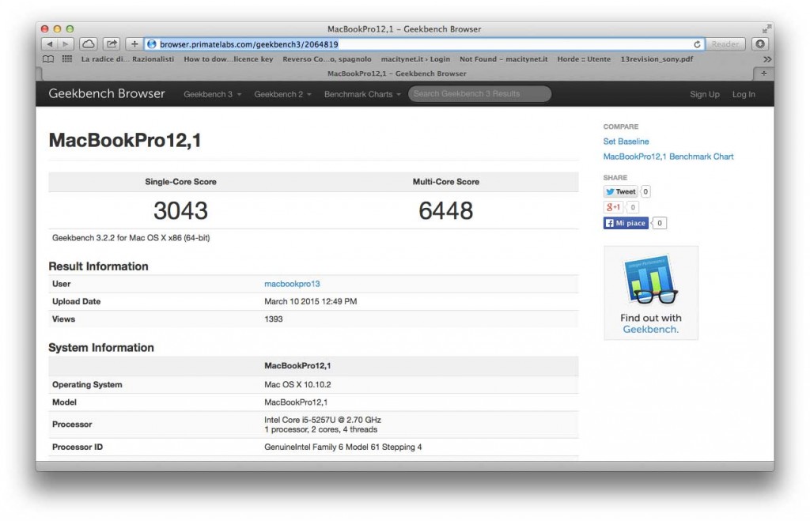Show the bookmarks sidebar book icon
The width and height of the screenshot is (810, 521).
click(48, 59)
